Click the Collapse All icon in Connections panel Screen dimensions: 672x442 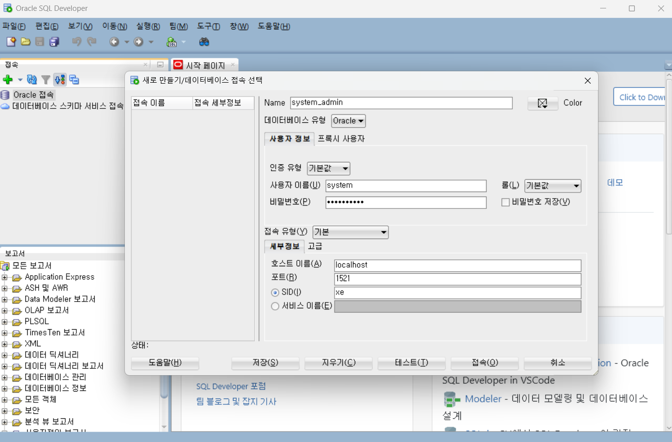(x=74, y=80)
